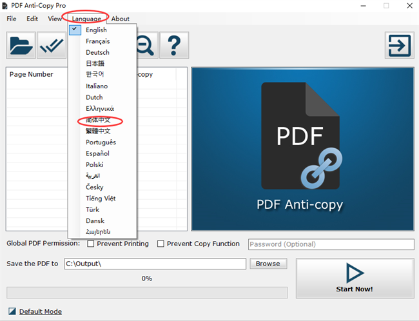Click the Browse button
Viewport: 419px width, 321px height.
pos(268,264)
